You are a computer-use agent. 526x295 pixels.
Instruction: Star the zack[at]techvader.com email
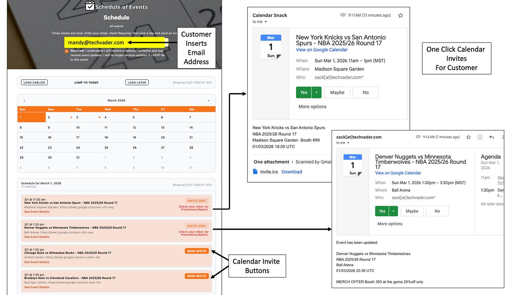pos(469,137)
